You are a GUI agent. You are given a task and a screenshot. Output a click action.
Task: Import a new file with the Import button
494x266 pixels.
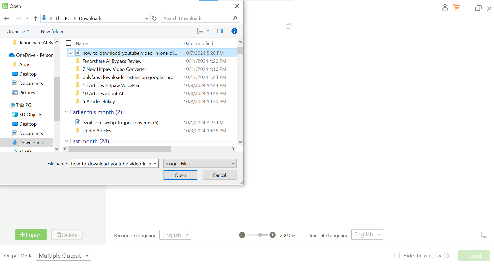point(31,234)
